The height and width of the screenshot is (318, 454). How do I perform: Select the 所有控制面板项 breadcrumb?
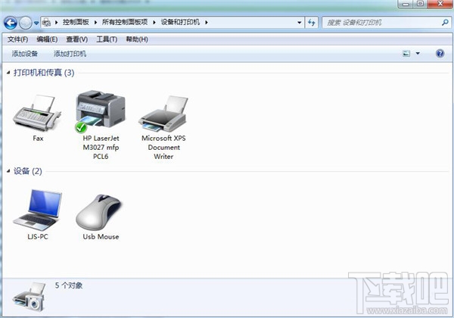pyautogui.click(x=125, y=22)
